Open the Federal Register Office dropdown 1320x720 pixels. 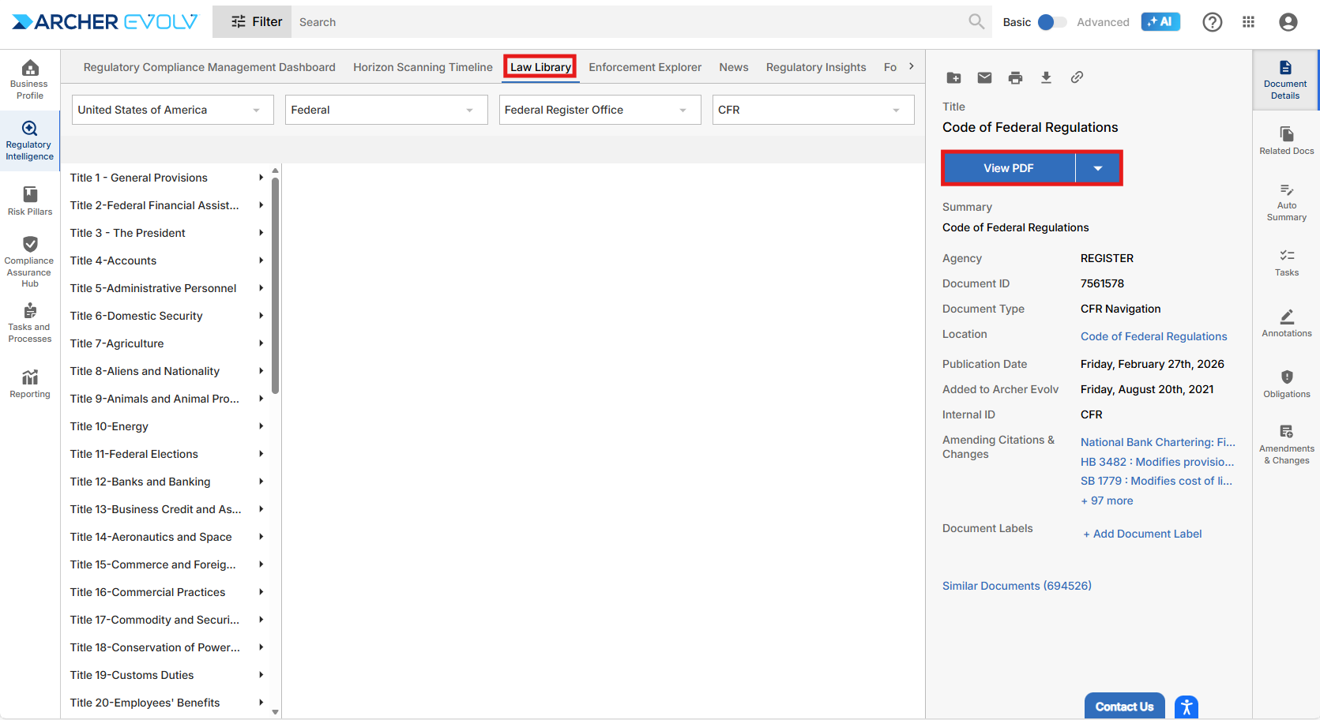tap(599, 110)
